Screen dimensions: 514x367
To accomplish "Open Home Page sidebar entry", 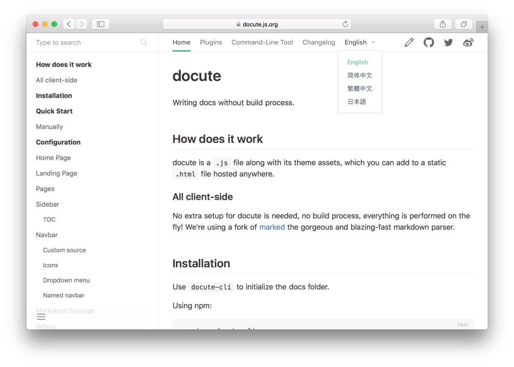I will pyautogui.click(x=54, y=158).
